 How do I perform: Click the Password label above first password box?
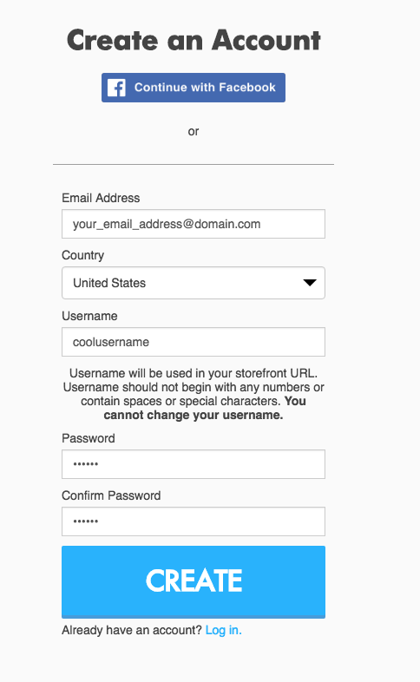tap(89, 438)
